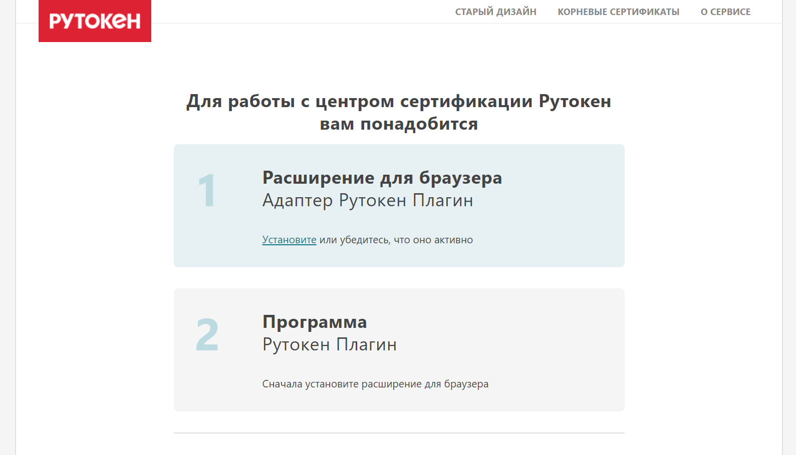The image size is (796, 455).
Task: Click the Рутокен logo
Action: pos(95,21)
